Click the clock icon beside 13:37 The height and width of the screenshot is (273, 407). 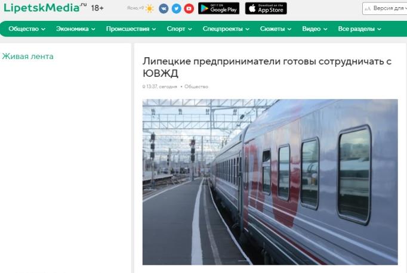[144, 86]
